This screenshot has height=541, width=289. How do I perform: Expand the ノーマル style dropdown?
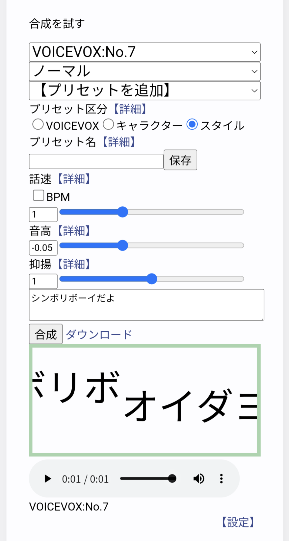coord(145,71)
